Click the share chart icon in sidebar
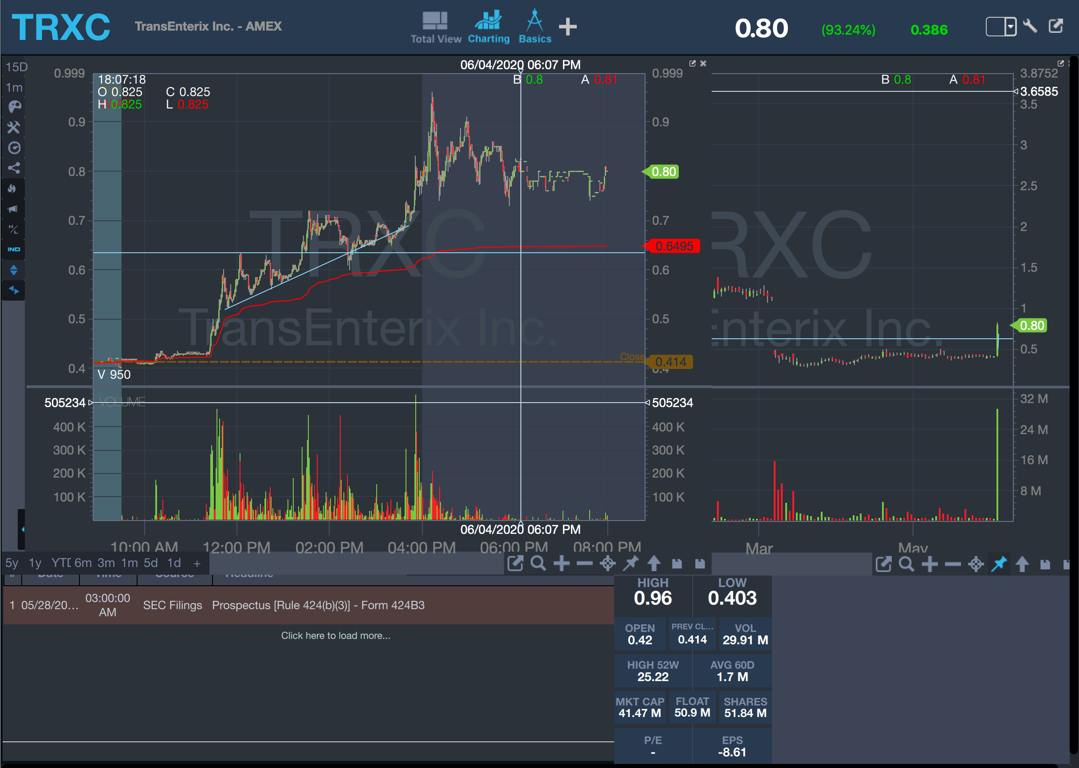 click(14, 168)
